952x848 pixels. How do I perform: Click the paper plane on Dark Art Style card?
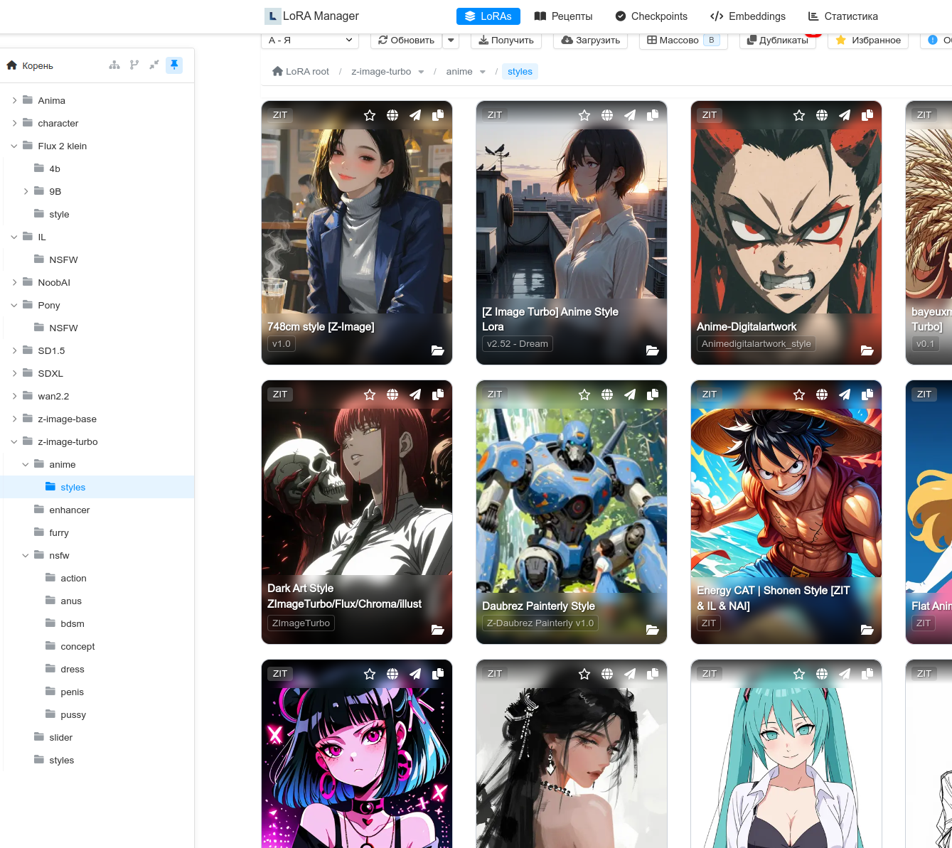click(415, 395)
